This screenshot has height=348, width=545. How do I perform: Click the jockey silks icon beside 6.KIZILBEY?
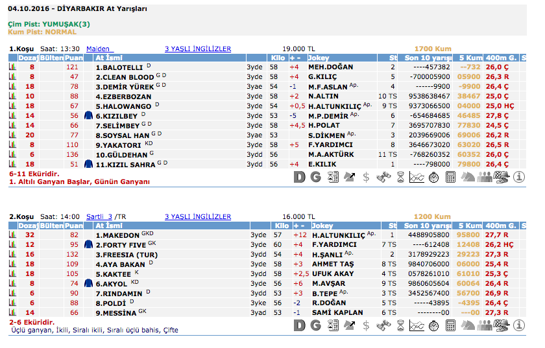click(x=90, y=115)
